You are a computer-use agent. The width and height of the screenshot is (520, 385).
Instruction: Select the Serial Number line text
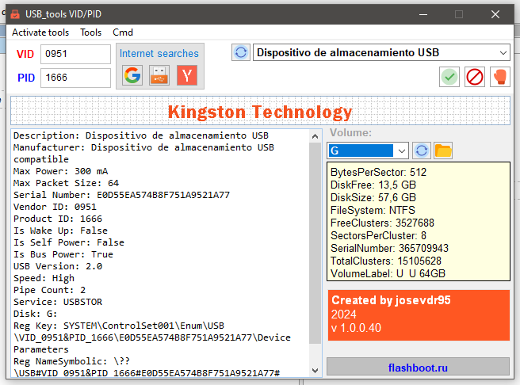click(x=121, y=195)
